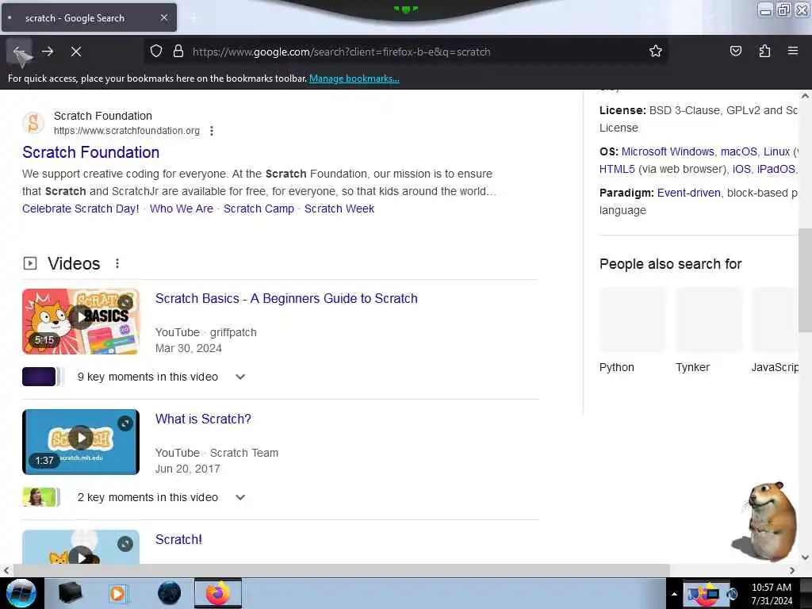The width and height of the screenshot is (812, 609).
Task: Open Manage bookmarks link
Action: tap(354, 79)
